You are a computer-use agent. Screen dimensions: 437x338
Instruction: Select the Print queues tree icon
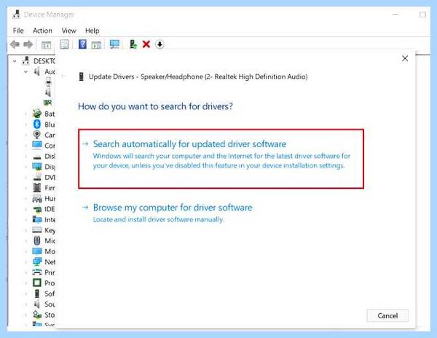[x=37, y=272]
